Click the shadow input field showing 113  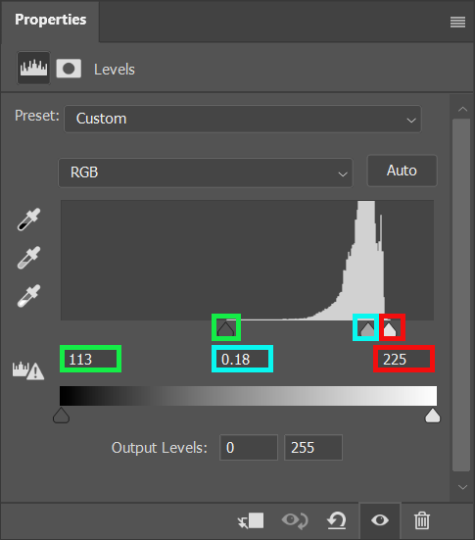click(x=90, y=359)
